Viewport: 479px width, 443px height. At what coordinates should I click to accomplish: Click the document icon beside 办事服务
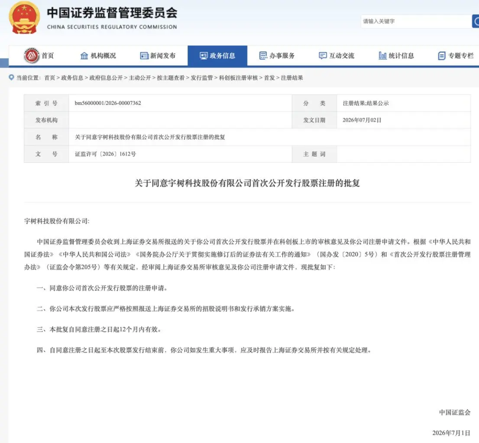(x=263, y=55)
